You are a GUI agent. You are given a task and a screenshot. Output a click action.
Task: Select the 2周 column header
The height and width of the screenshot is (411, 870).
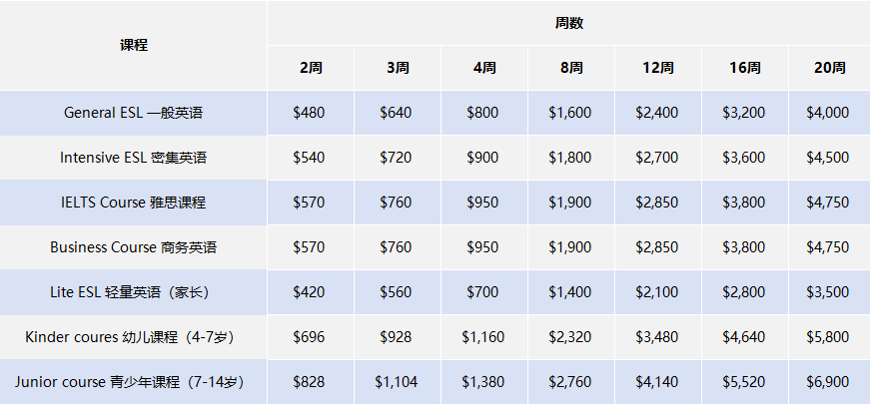point(310,69)
